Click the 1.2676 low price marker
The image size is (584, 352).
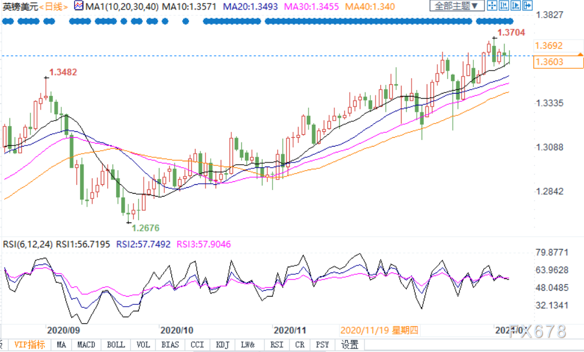coord(145,228)
